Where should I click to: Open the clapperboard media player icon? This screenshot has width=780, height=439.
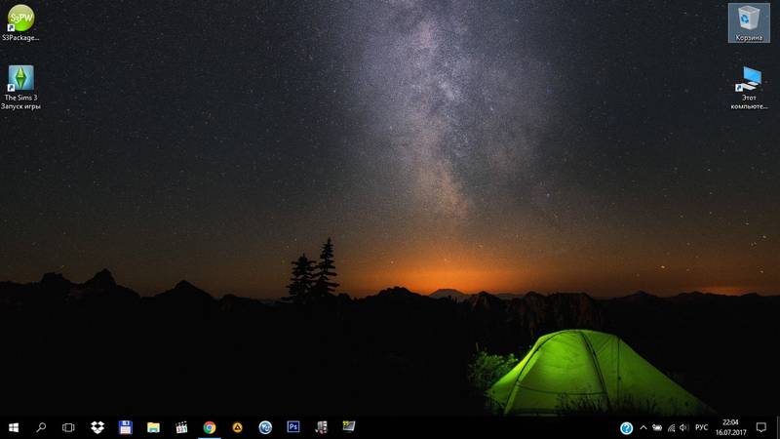(x=181, y=427)
